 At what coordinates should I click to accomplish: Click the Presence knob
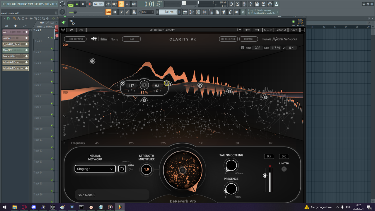click(x=231, y=189)
